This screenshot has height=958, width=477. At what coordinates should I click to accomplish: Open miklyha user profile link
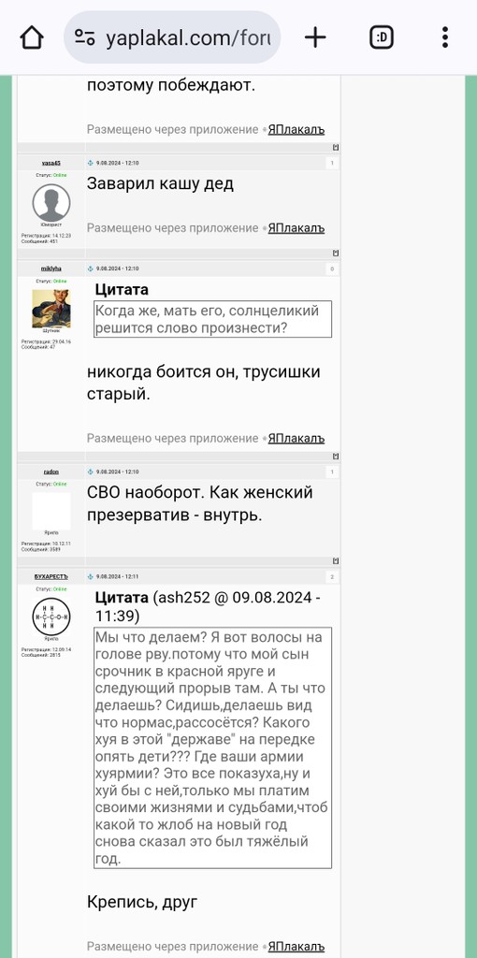(51, 269)
